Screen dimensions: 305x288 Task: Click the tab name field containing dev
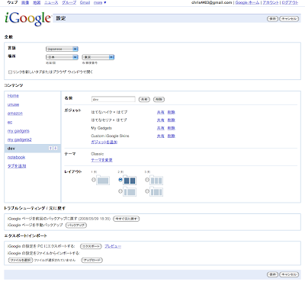pyautogui.click(x=114, y=99)
